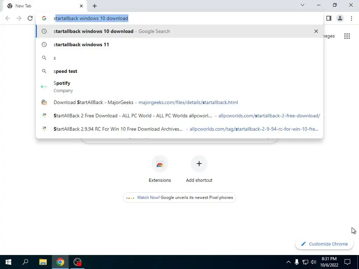Open the Download StartAllBack MajorGeeks suggestion

pos(179,102)
